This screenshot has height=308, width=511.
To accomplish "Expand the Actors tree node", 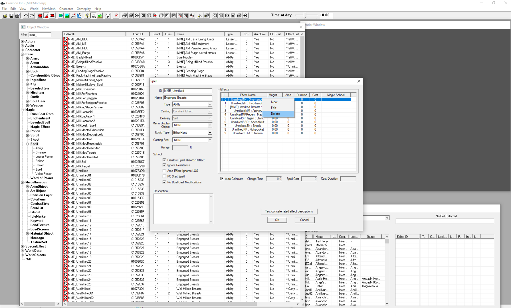I will [22, 41].
